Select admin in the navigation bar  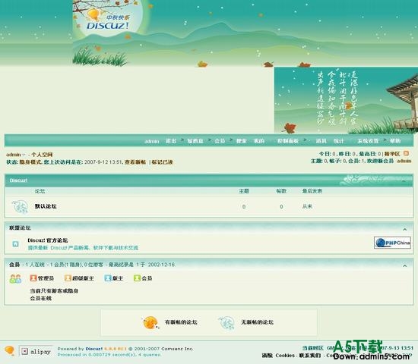click(x=152, y=141)
